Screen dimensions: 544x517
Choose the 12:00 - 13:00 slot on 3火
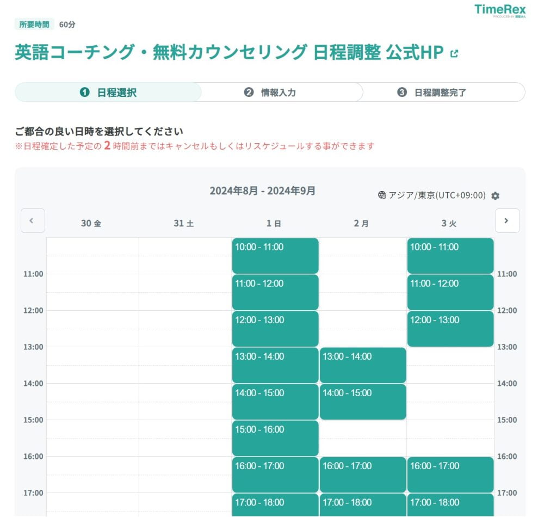click(x=450, y=328)
